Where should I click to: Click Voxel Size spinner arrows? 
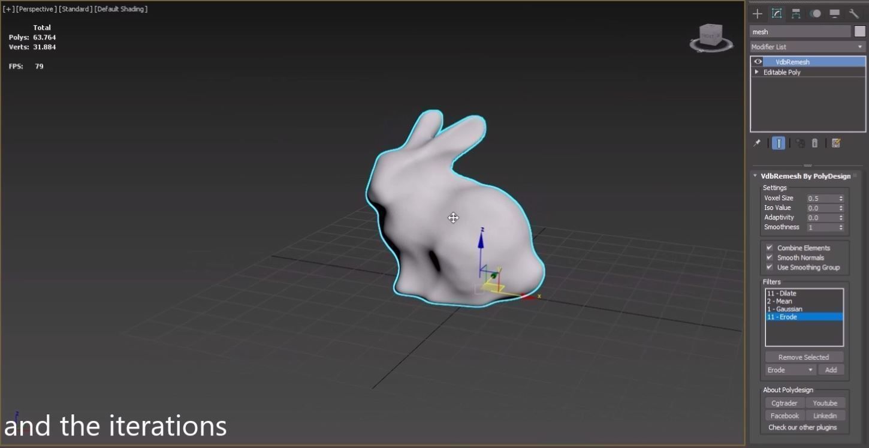coord(841,199)
